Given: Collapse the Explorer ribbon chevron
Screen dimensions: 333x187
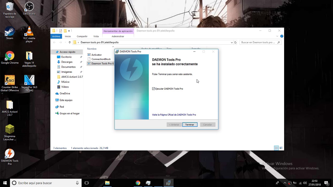Looking at the screenshot, I should (x=277, y=36).
